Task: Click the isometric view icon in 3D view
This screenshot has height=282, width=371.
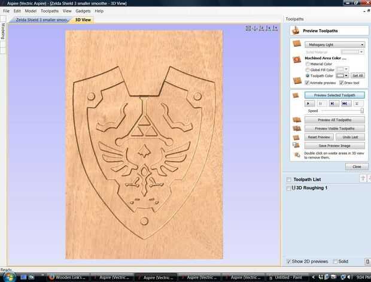Action: [248, 28]
